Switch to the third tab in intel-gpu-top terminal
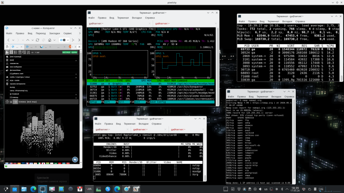The image size is (344, 193). pos(187,130)
